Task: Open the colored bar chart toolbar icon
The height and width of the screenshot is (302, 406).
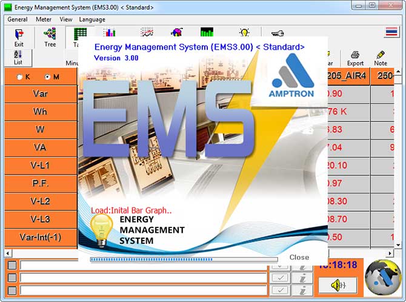Action: pos(109,32)
